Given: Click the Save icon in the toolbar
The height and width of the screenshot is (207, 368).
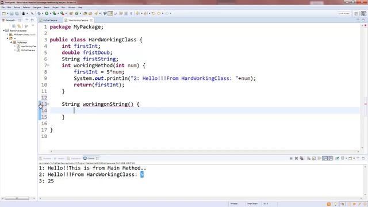Looking at the screenshot, I should pyautogui.click(x=11, y=14).
